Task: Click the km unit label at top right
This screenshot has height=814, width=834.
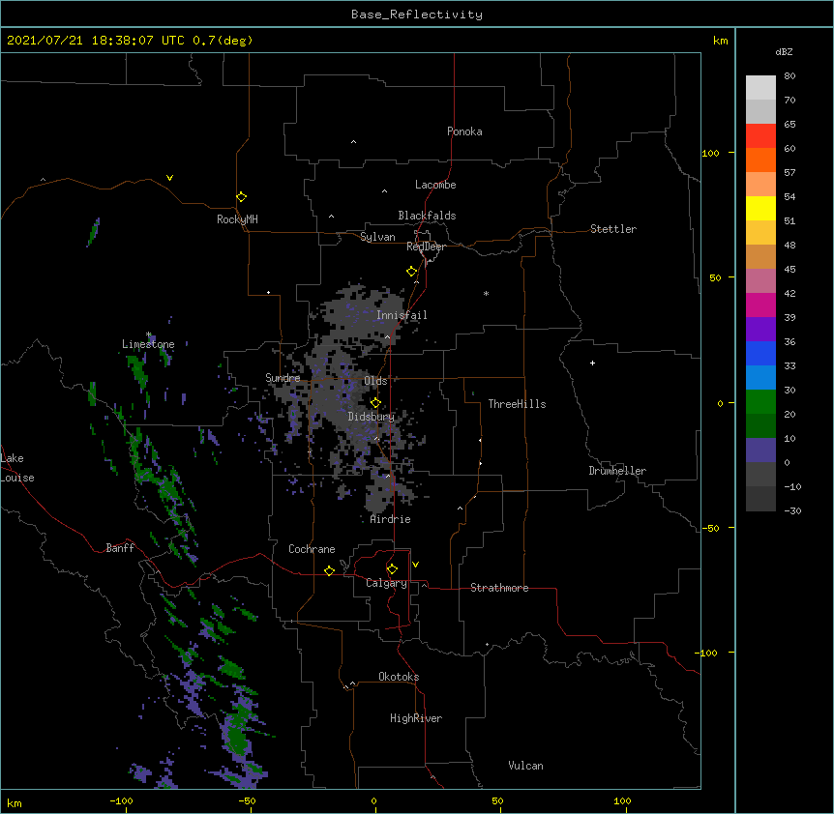Action: click(x=721, y=41)
